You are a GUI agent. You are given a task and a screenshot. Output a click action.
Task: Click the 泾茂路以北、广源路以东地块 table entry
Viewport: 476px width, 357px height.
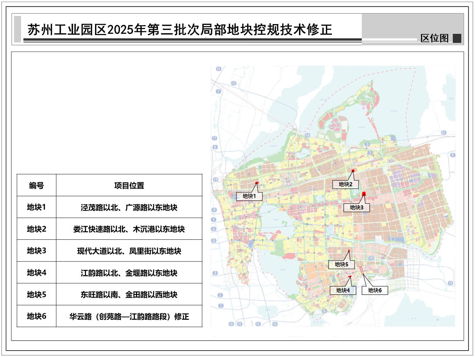pyautogui.click(x=129, y=208)
